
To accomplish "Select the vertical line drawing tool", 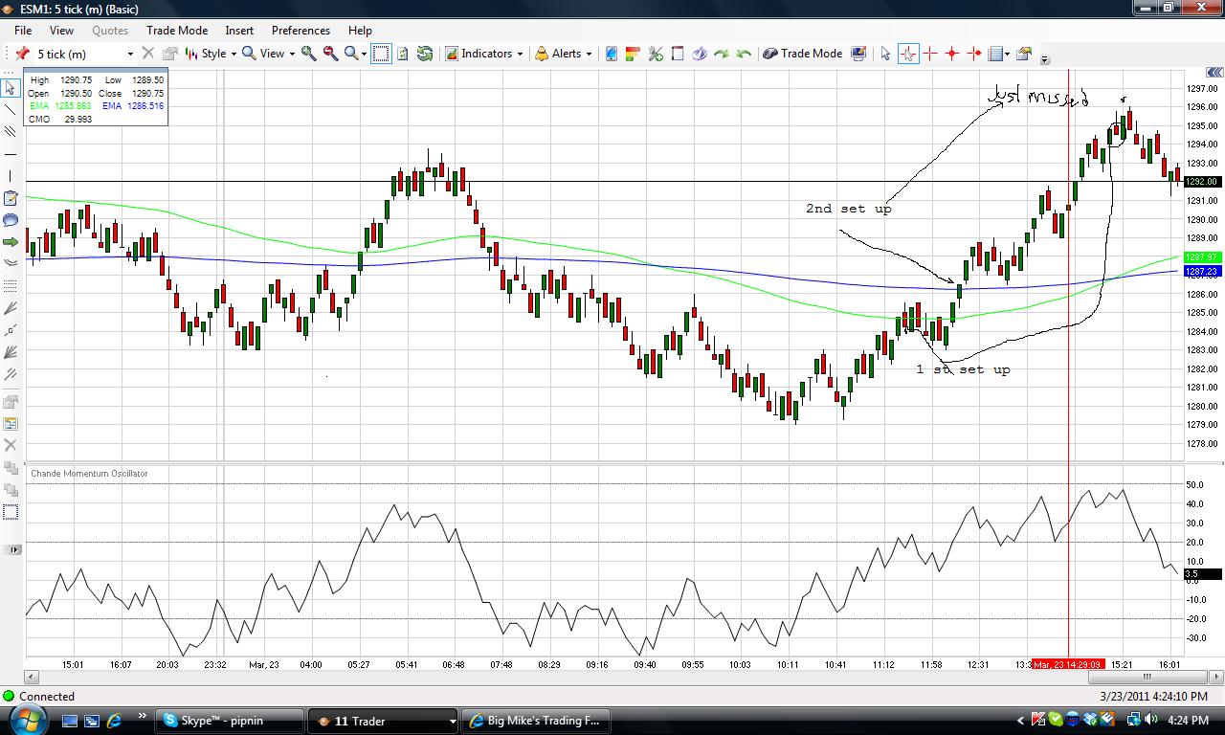I will [x=11, y=176].
